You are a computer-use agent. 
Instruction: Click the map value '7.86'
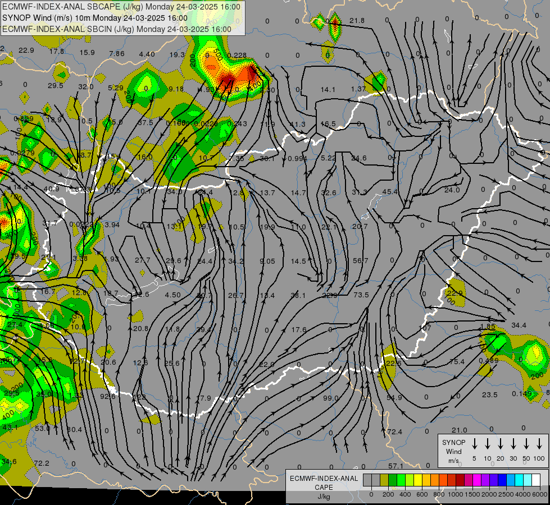coord(117,53)
